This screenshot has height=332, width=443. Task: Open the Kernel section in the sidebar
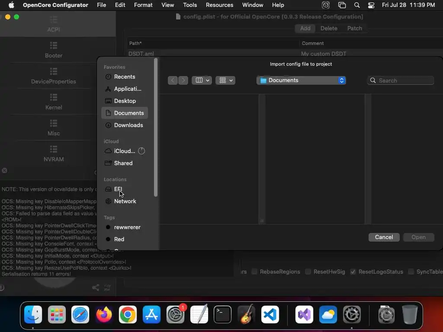pyautogui.click(x=53, y=102)
